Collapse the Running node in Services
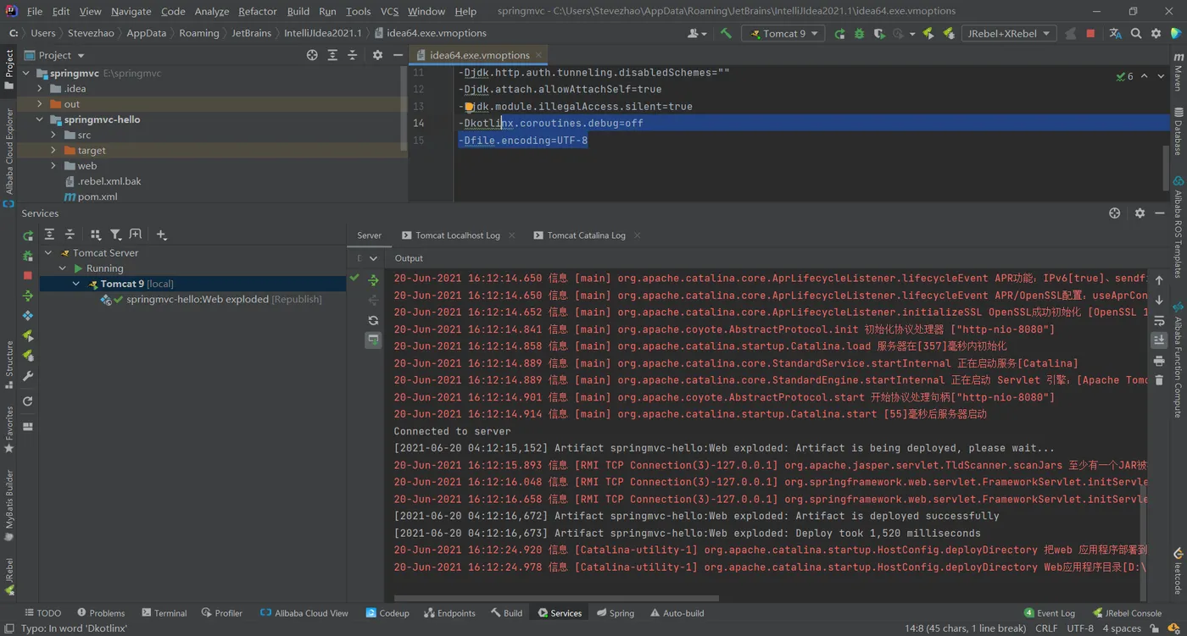This screenshot has width=1187, height=636. 63,268
